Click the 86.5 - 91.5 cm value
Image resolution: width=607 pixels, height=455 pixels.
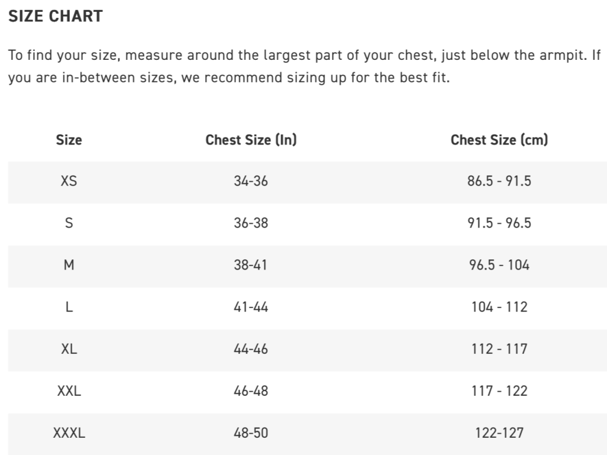click(499, 181)
